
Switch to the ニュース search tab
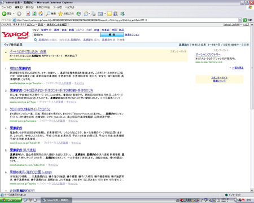point(80,30)
